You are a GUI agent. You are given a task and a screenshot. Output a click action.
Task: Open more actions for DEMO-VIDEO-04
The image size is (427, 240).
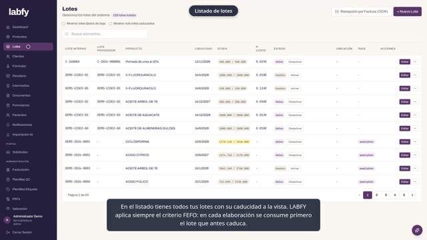[415, 129]
